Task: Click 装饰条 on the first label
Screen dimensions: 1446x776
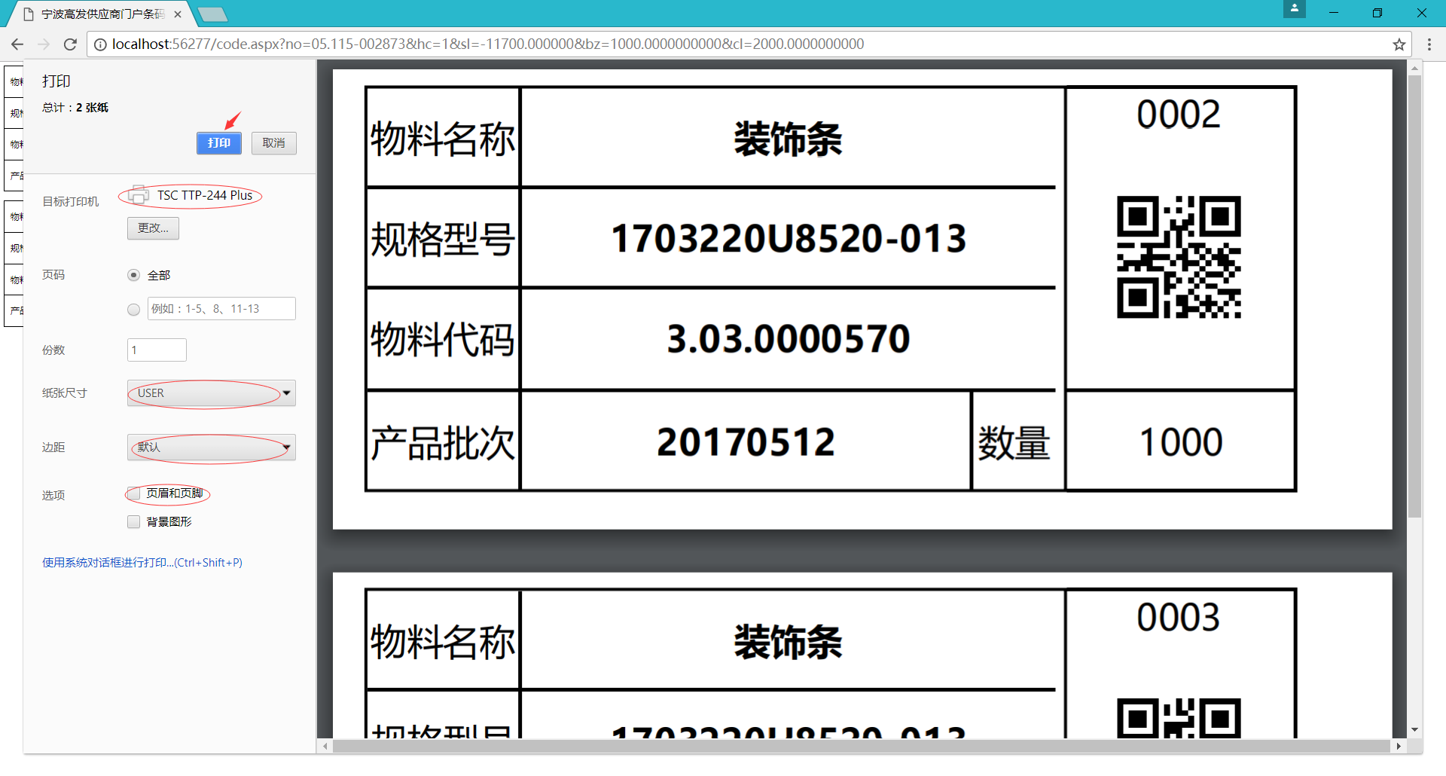Action: click(788, 139)
